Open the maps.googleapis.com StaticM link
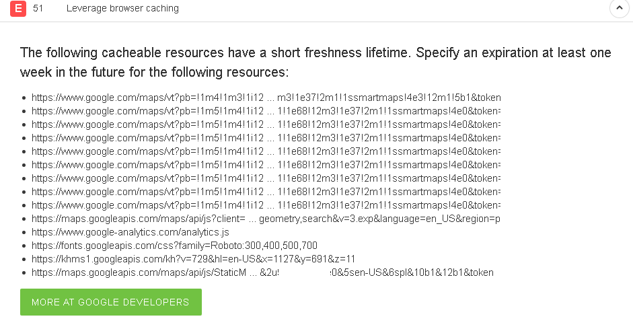Screen dimensions: 633x331 click(262, 272)
